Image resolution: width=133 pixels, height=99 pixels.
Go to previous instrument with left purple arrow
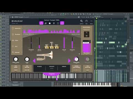point(34,61)
